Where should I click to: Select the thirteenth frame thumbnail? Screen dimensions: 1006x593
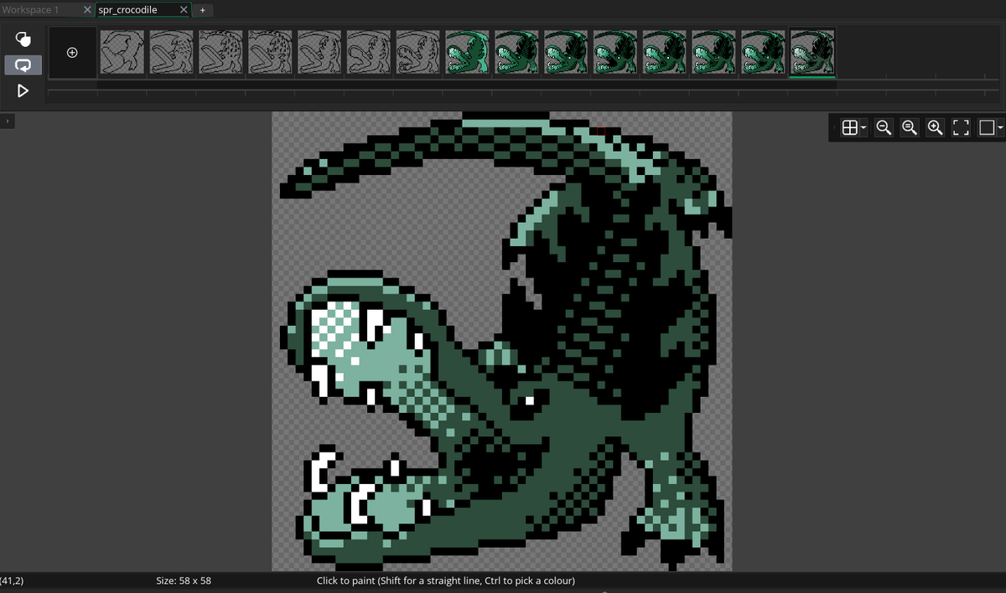point(715,52)
